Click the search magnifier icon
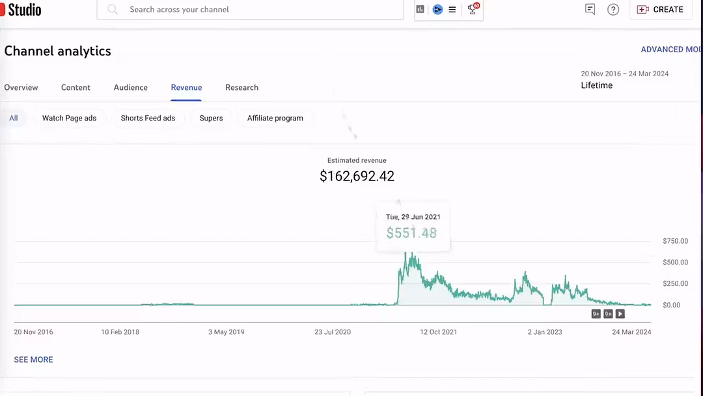Screen dimensions: 703x396 [x=113, y=10]
